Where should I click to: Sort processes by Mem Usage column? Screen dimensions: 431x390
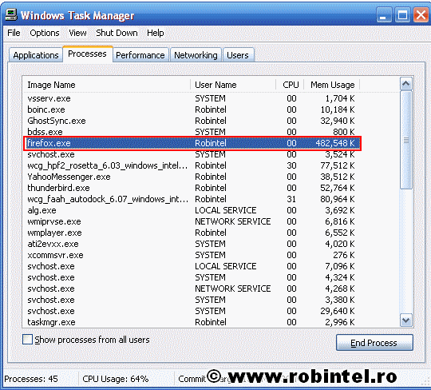(331, 85)
